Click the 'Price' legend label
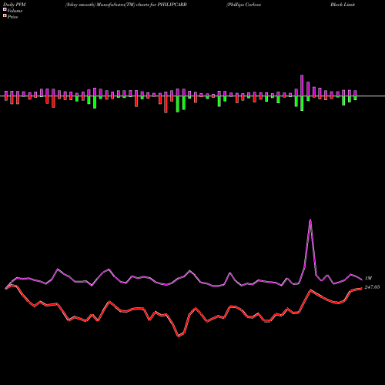The width and height of the screenshot is (385, 385). pos(12,17)
